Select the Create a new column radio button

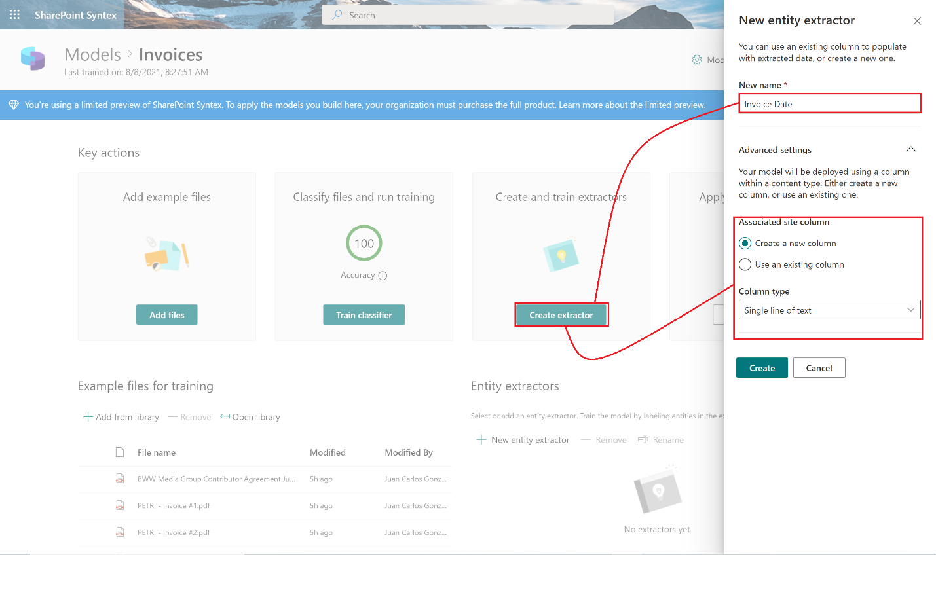click(x=745, y=244)
